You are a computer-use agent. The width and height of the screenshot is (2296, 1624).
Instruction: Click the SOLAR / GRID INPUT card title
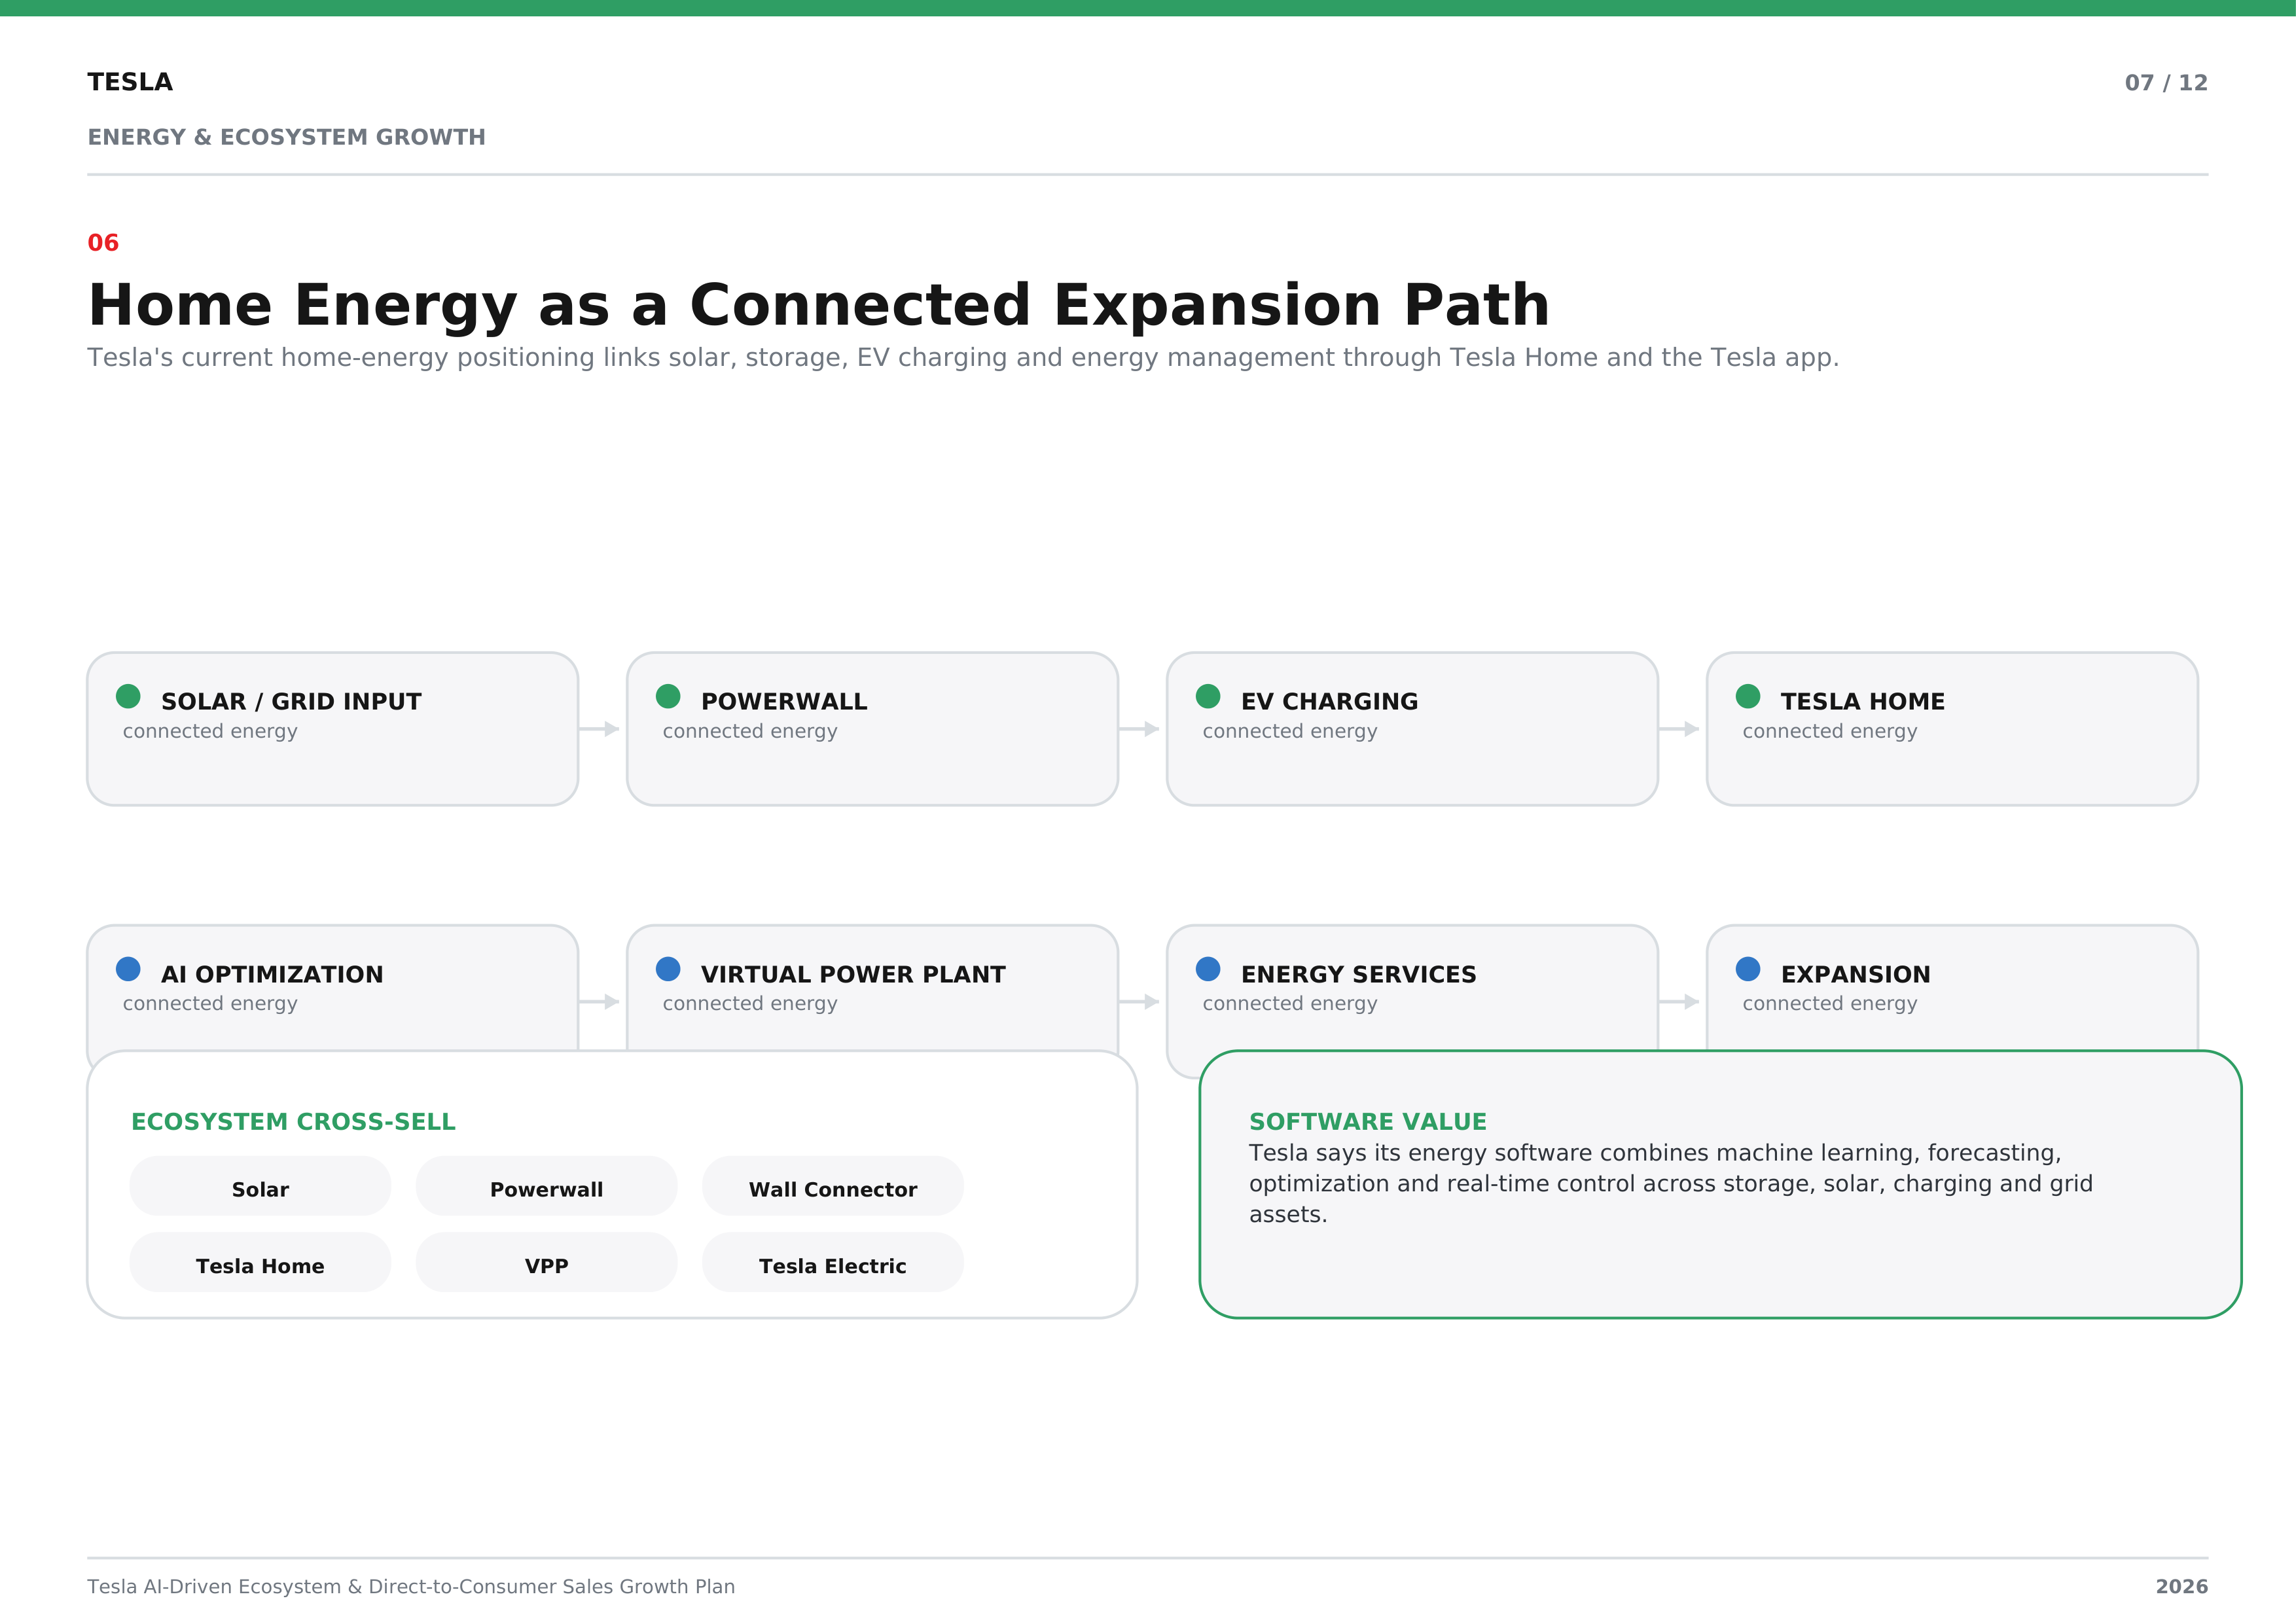tap(291, 702)
